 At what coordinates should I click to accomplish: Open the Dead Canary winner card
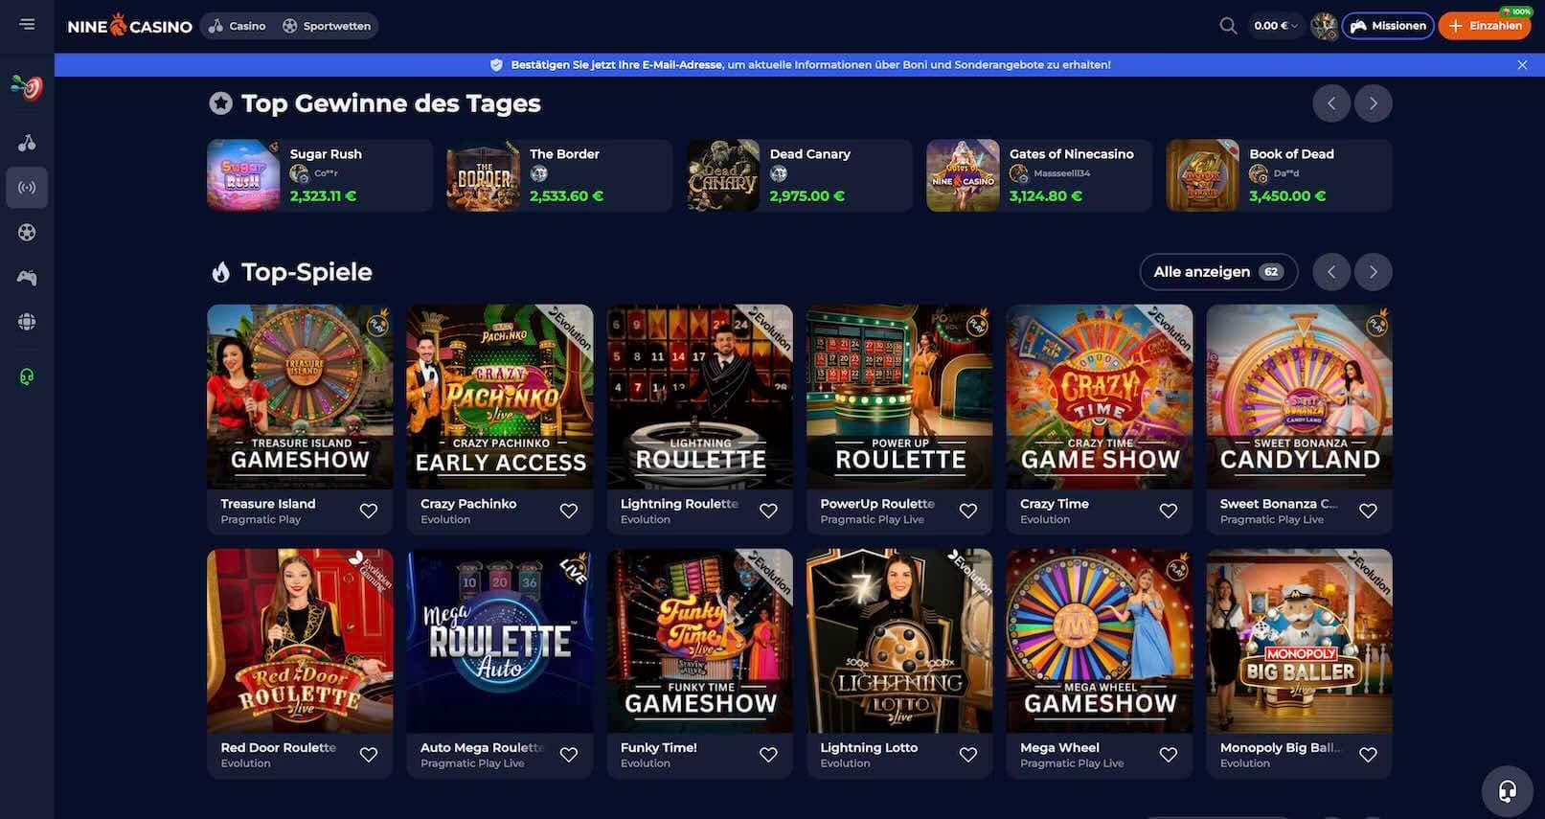[800, 175]
